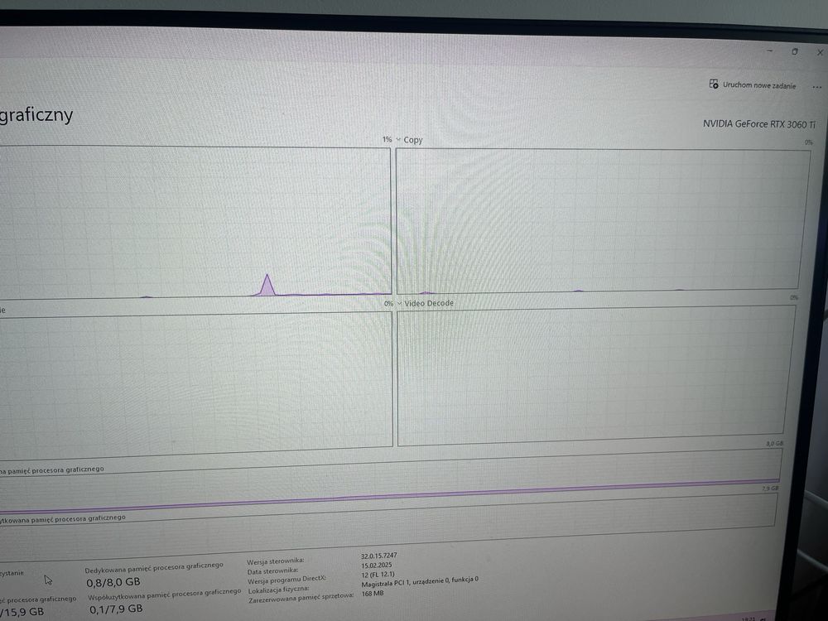The image size is (828, 621).
Task: Click the Zarezerwowana pamięć sprzętowa label
Action: 301,599
